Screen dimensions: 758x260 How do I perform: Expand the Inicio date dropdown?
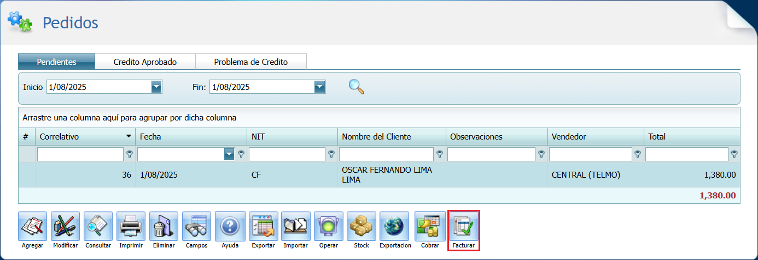pyautogui.click(x=156, y=87)
